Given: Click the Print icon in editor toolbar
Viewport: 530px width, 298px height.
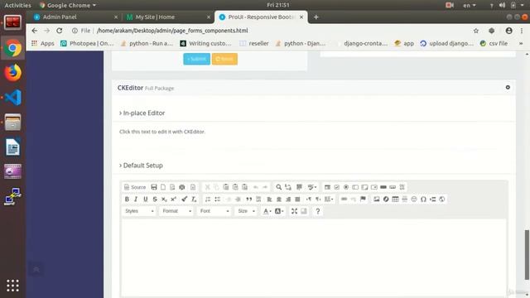Looking at the screenshot, I should tap(182, 187).
